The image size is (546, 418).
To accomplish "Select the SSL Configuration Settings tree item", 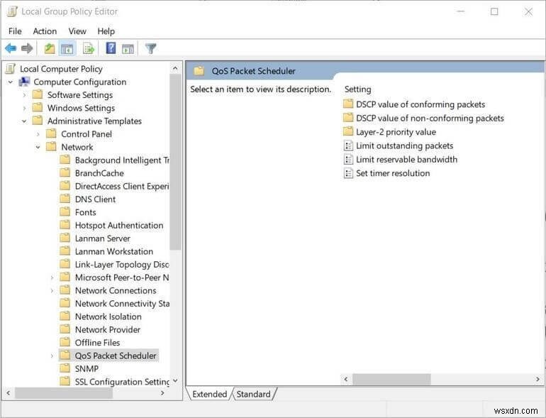I will coord(122,382).
